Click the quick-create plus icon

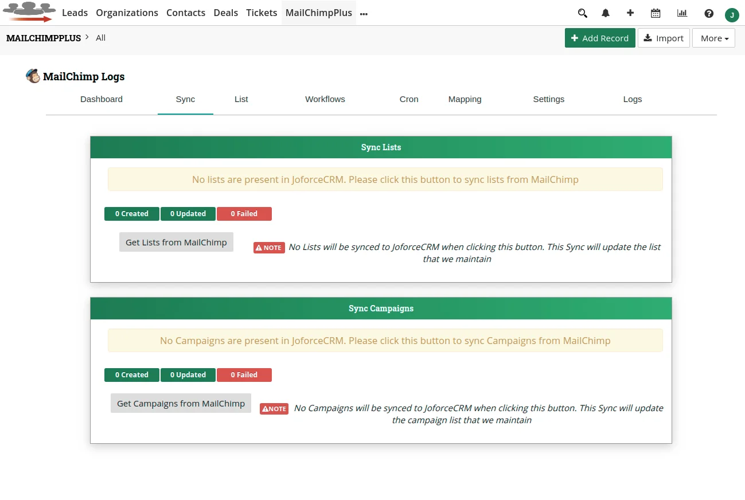[630, 13]
